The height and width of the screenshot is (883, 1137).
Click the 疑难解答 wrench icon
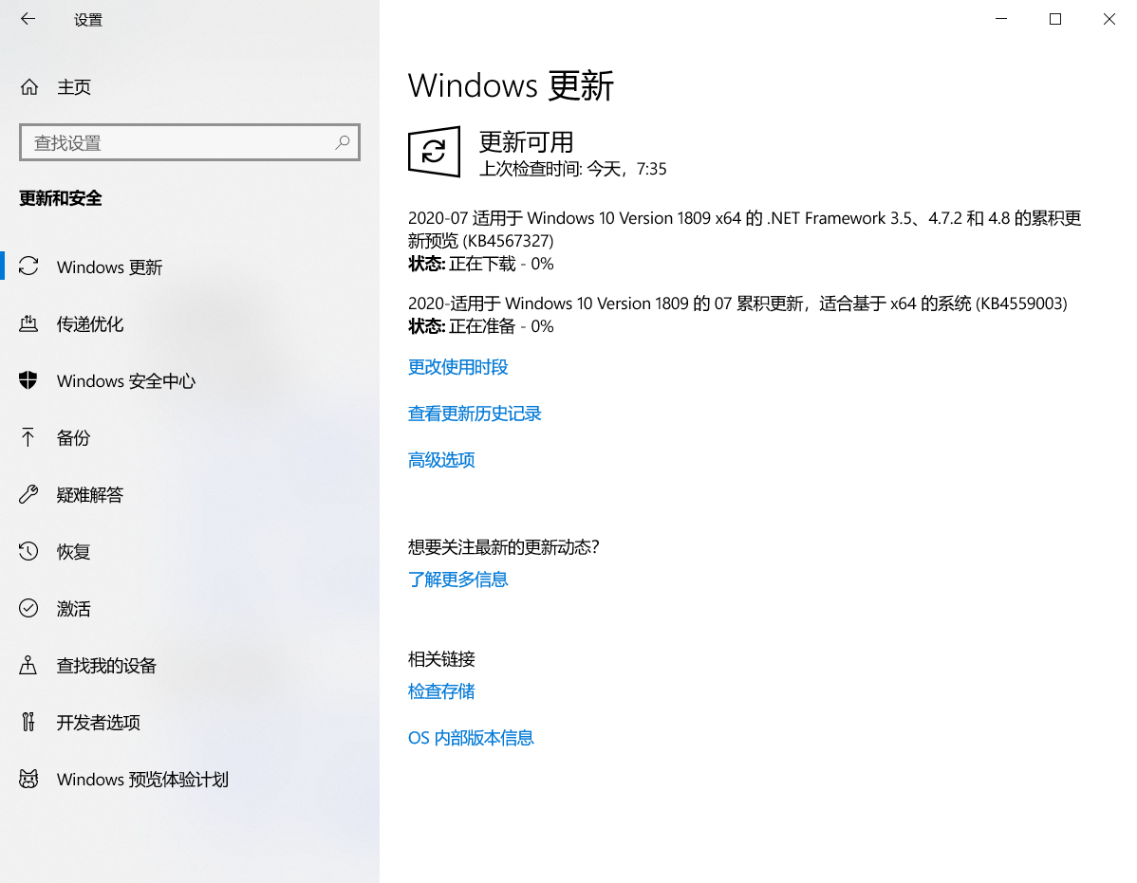pyautogui.click(x=28, y=494)
